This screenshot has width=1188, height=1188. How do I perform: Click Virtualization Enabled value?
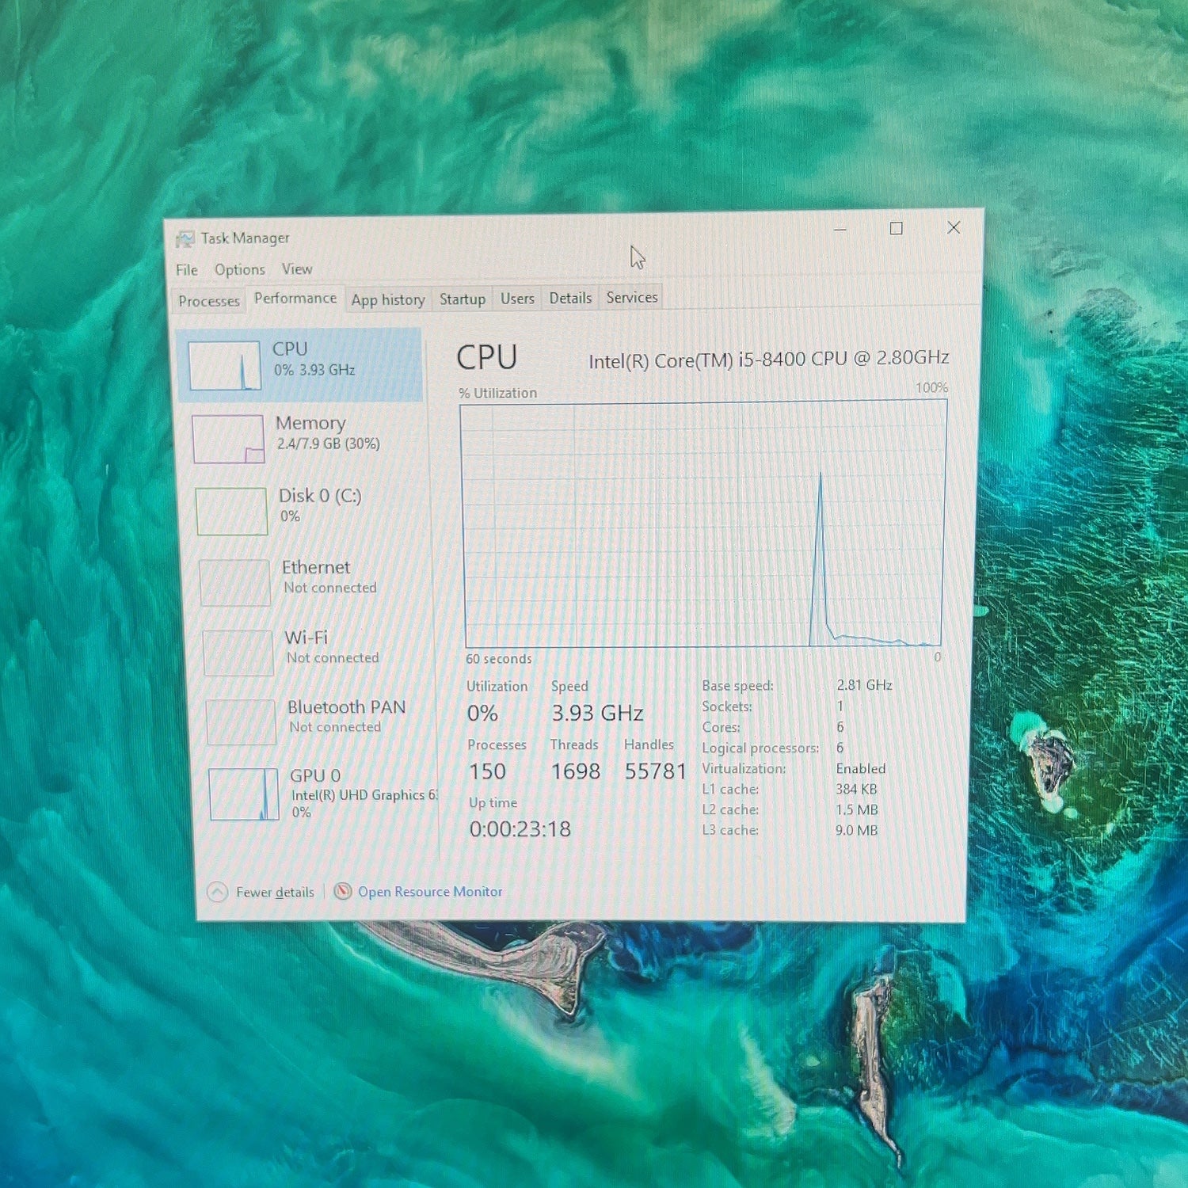pos(861,768)
